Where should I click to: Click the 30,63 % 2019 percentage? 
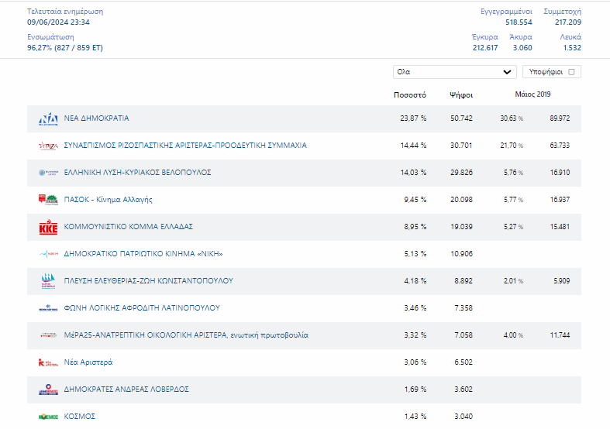pyautogui.click(x=512, y=118)
